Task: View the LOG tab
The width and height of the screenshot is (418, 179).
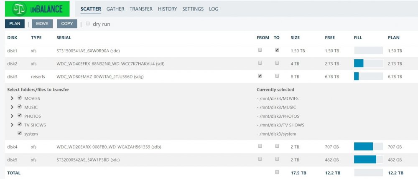Action: [214, 9]
